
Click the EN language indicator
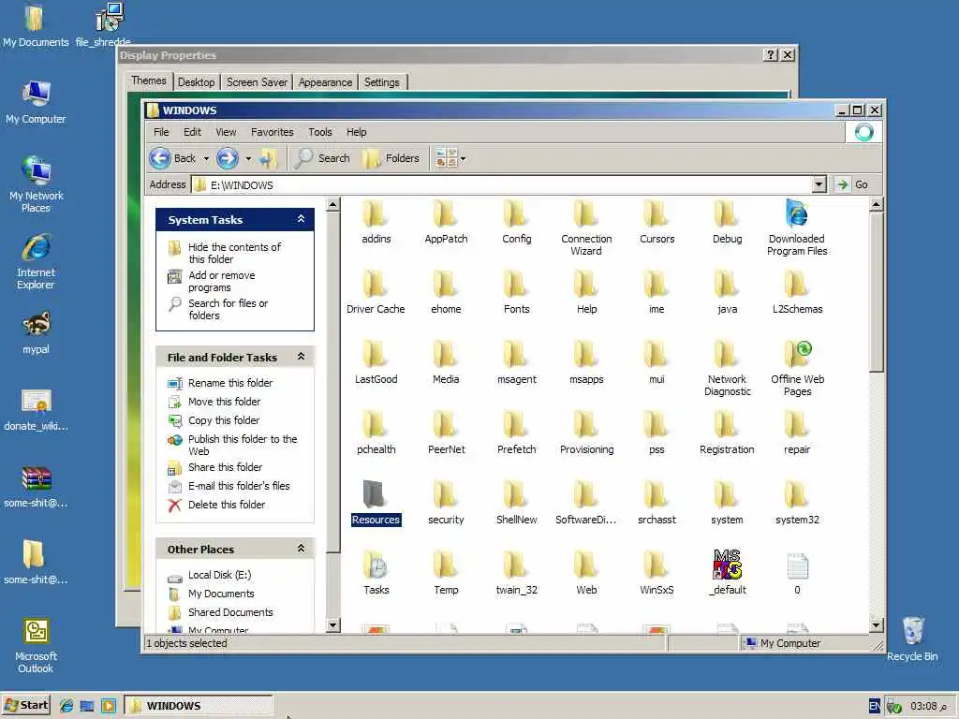(x=875, y=706)
